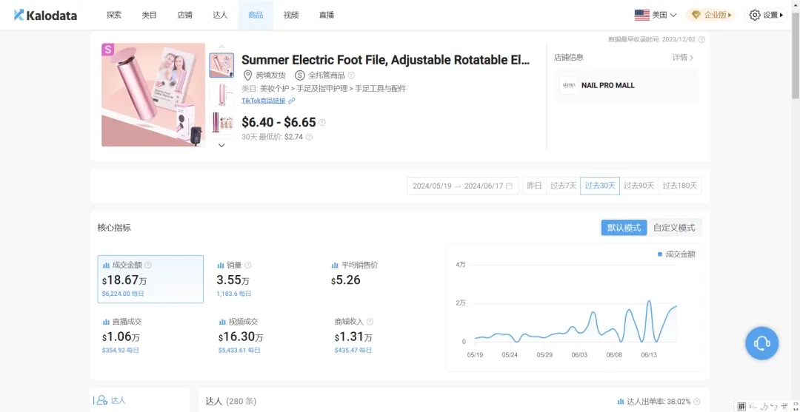This screenshot has height=412, width=800.
Task: Click the info icon beside 商城收入
Action: 370,322
